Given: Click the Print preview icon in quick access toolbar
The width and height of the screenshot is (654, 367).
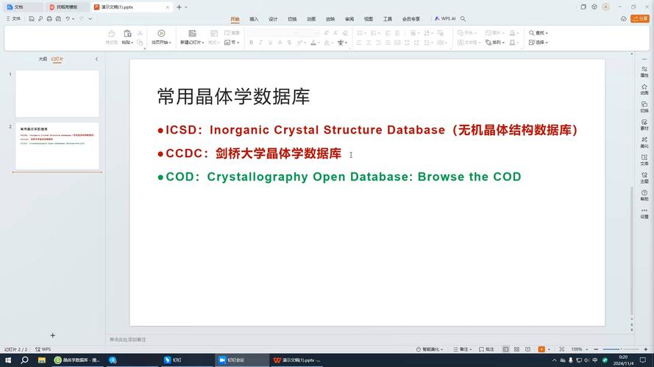Looking at the screenshot, I should [58, 19].
